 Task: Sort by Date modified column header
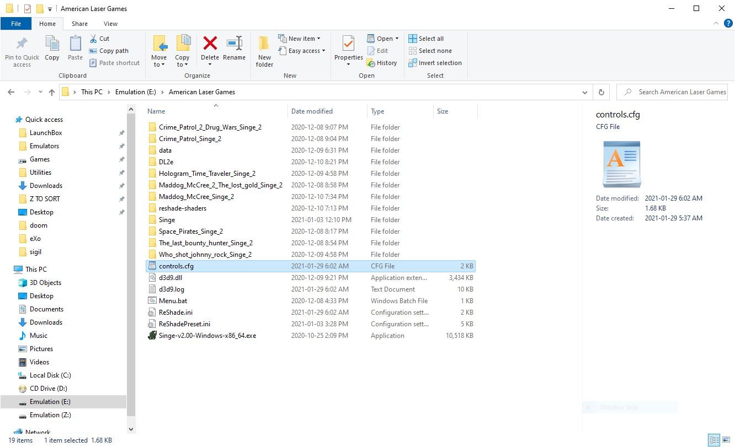pos(312,111)
